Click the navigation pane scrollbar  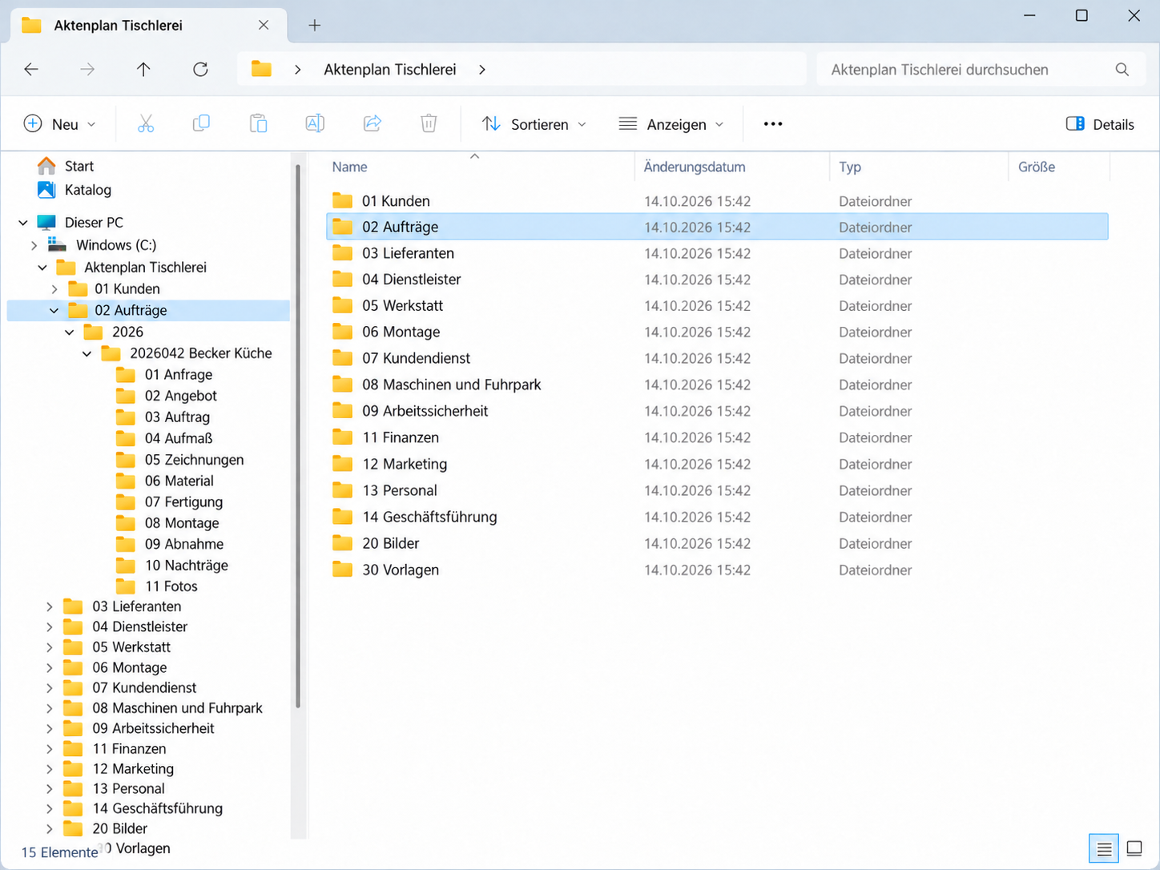[x=298, y=436]
